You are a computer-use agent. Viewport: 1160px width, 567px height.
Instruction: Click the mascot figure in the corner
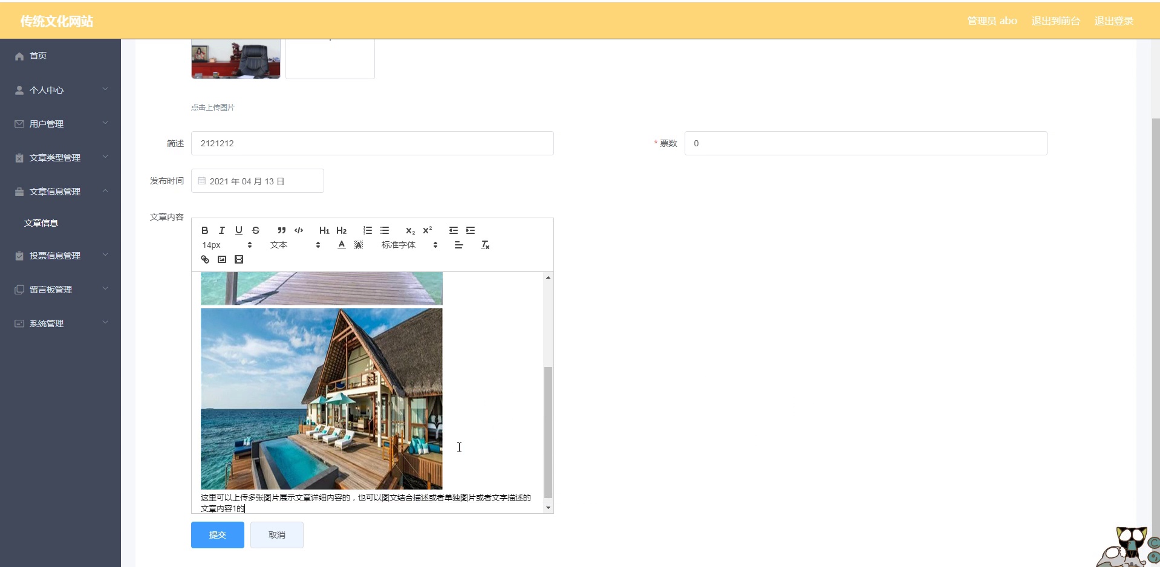(1129, 547)
